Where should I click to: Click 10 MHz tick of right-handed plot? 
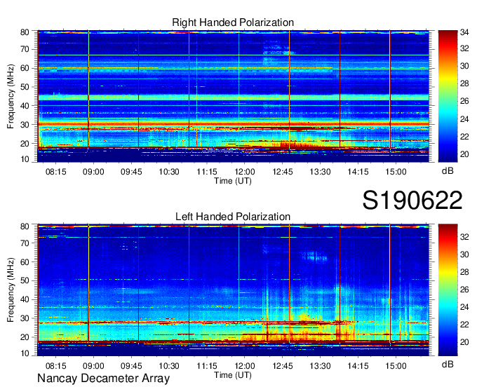(25, 159)
